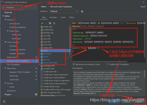This screenshot has height=105, width=147.
Task: Switch to the Code tab
Action: [x=63, y=17]
